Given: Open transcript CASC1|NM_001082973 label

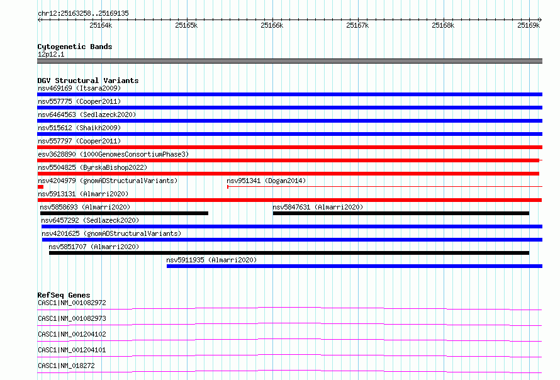Looking at the screenshot, I should (x=72, y=318).
